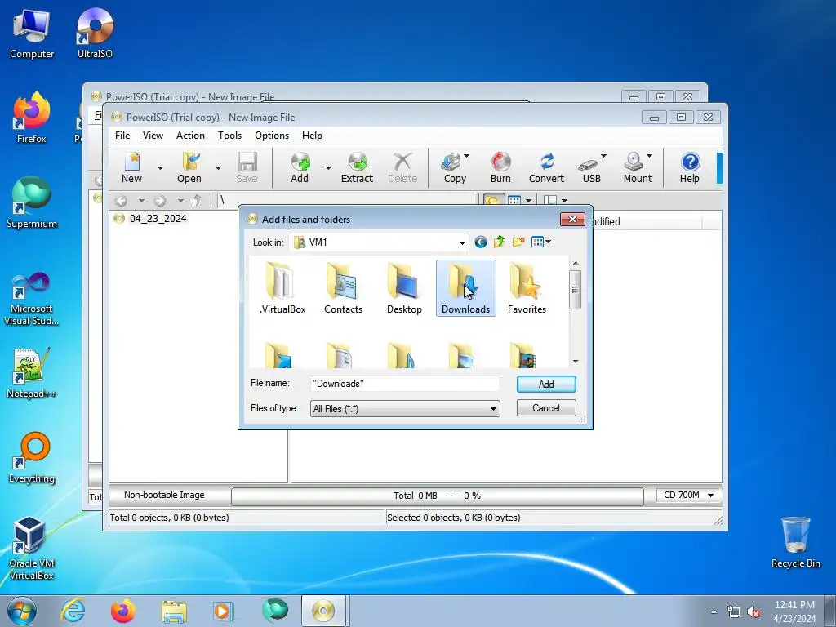Screen dimensions: 836x627
Task: Open Windows Media Player from taskbar
Action: [222, 611]
